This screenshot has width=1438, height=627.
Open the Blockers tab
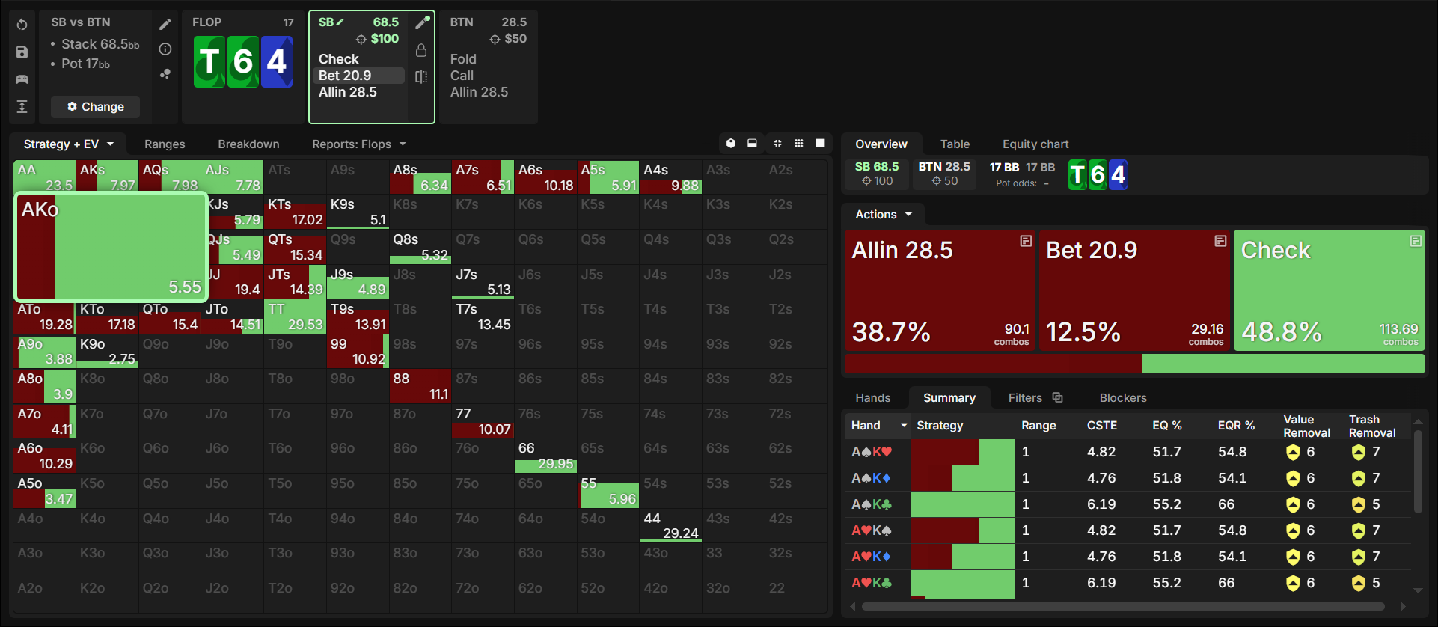(x=1123, y=397)
